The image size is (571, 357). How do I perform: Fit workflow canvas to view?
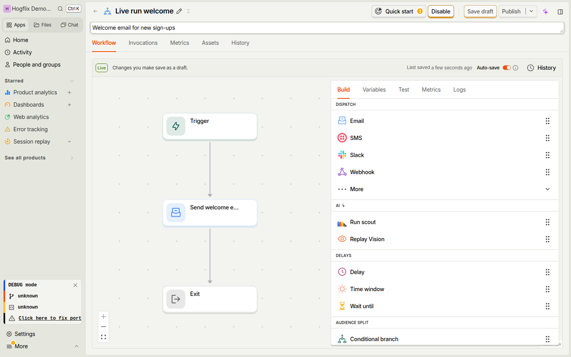point(103,337)
